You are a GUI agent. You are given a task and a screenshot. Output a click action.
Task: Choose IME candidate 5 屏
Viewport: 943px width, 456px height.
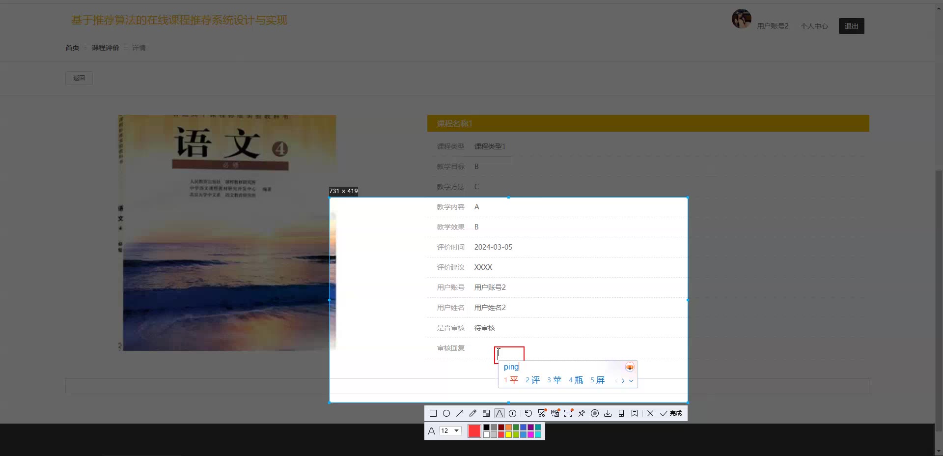(x=597, y=380)
